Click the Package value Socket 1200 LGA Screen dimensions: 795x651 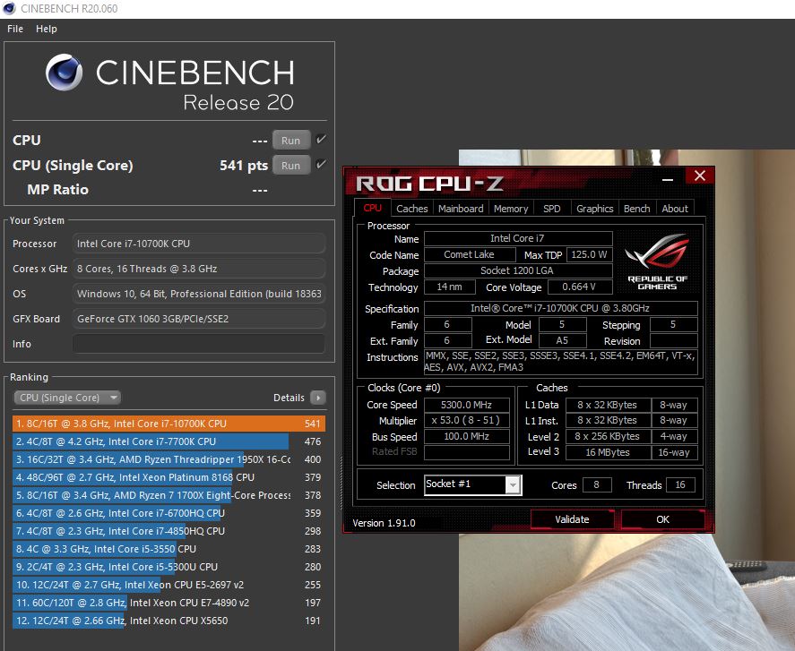pos(518,270)
